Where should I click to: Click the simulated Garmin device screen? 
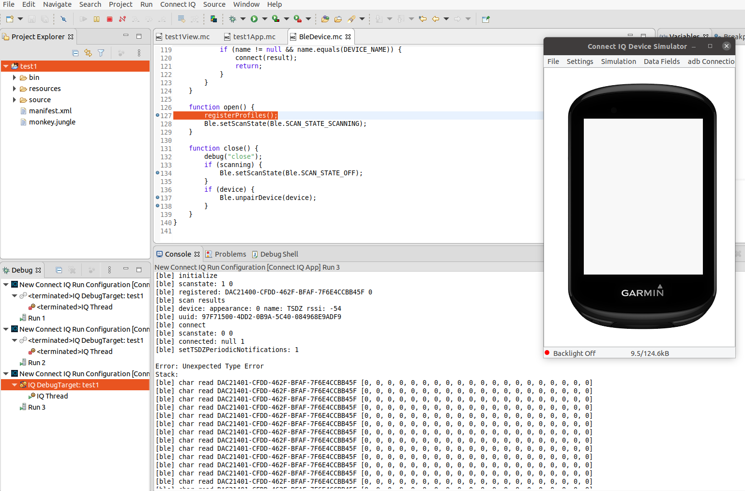coord(643,197)
